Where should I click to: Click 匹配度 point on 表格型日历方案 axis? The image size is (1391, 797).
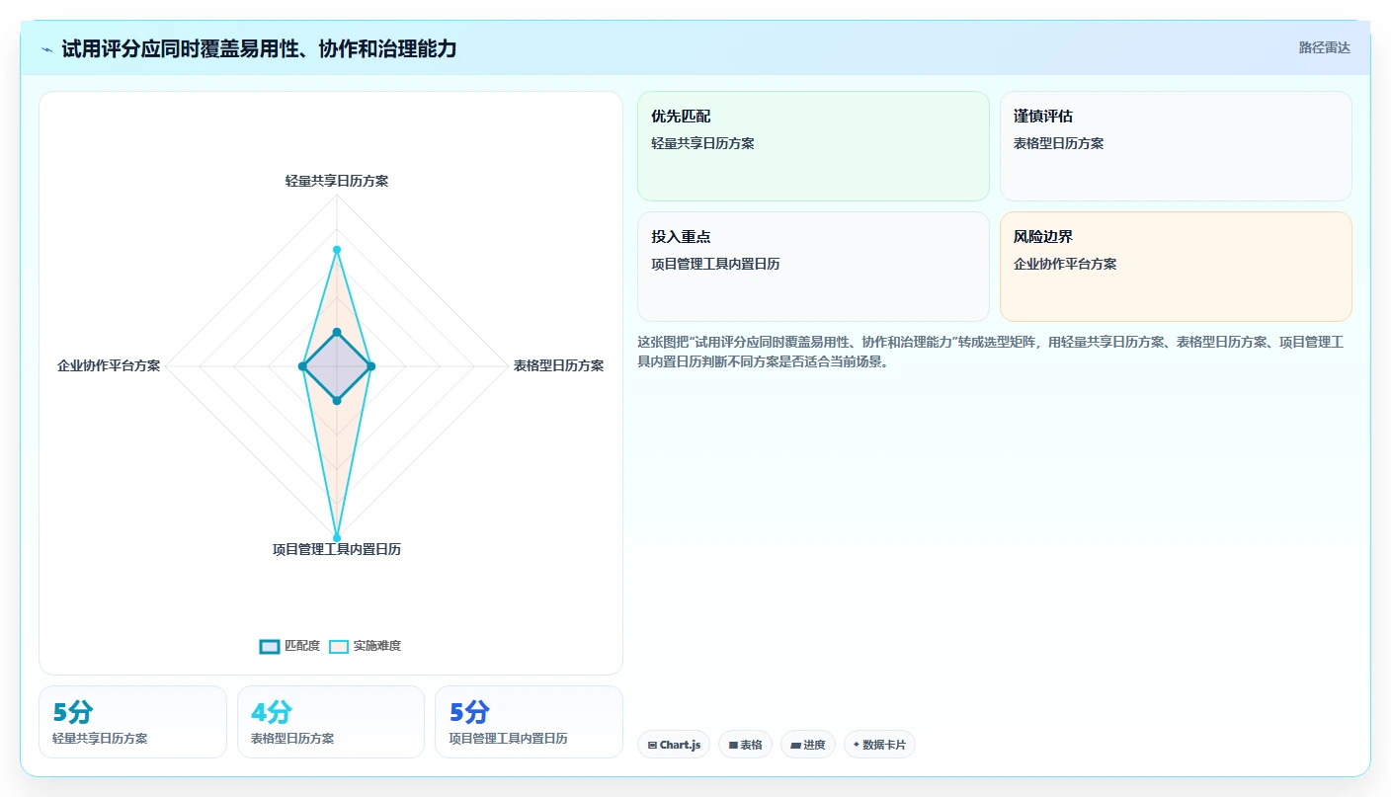371,366
